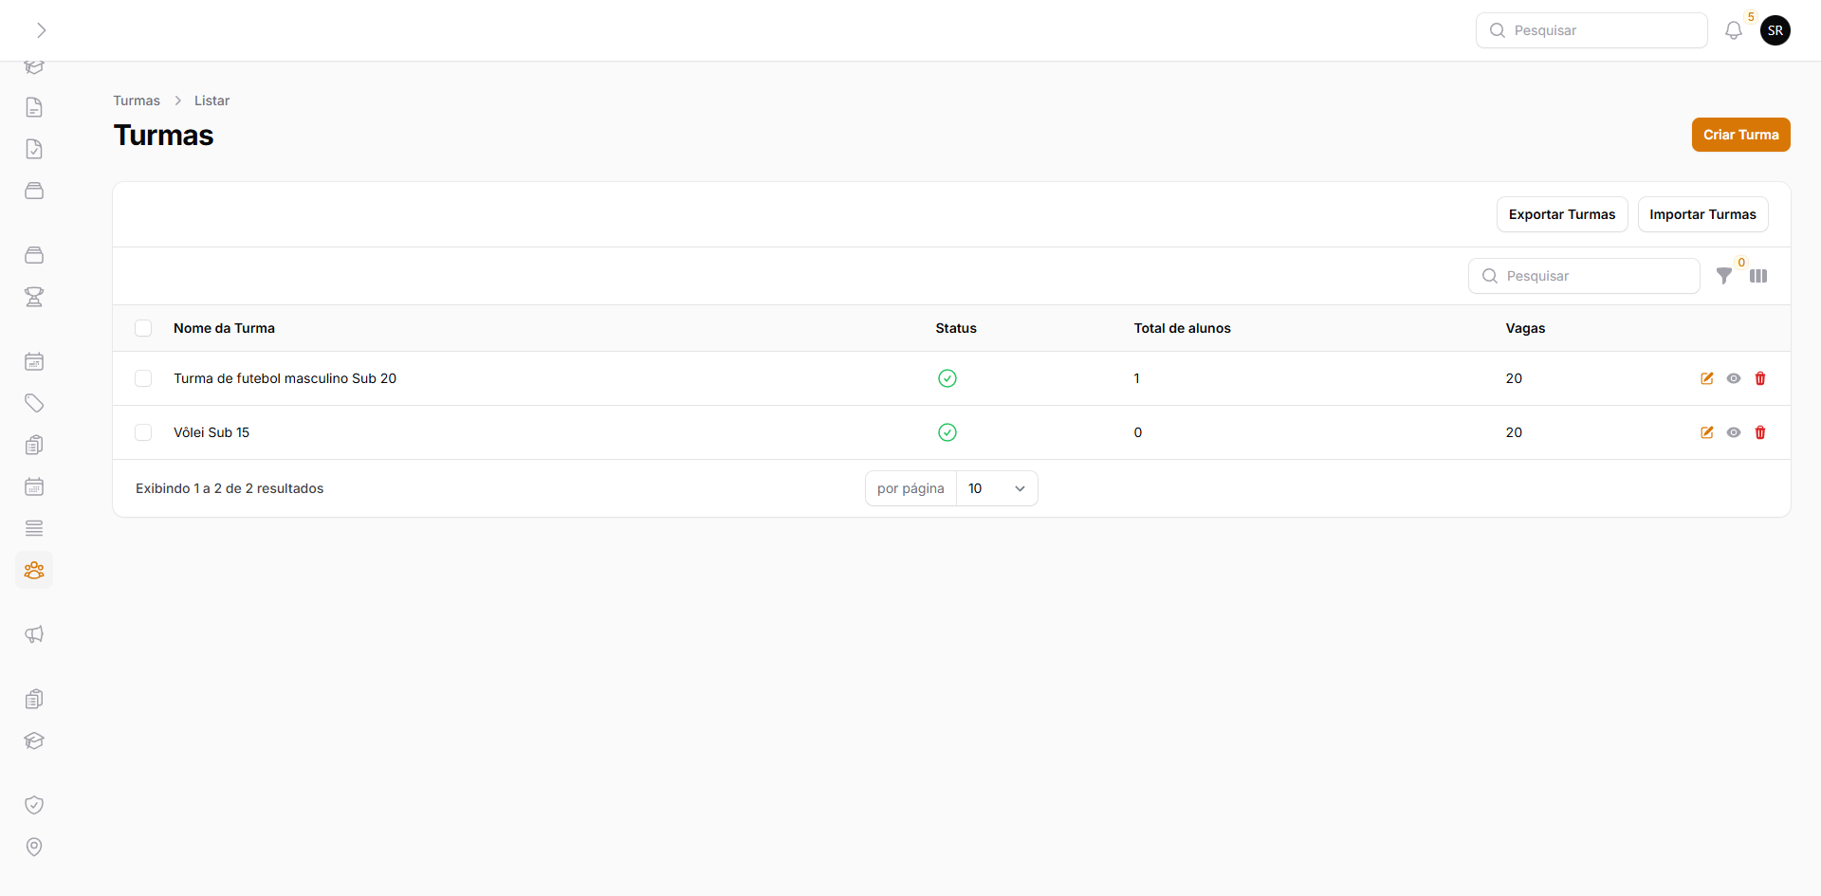This screenshot has height=896, width=1821.
Task: Click the notifications bell icon
Action: tap(1733, 30)
